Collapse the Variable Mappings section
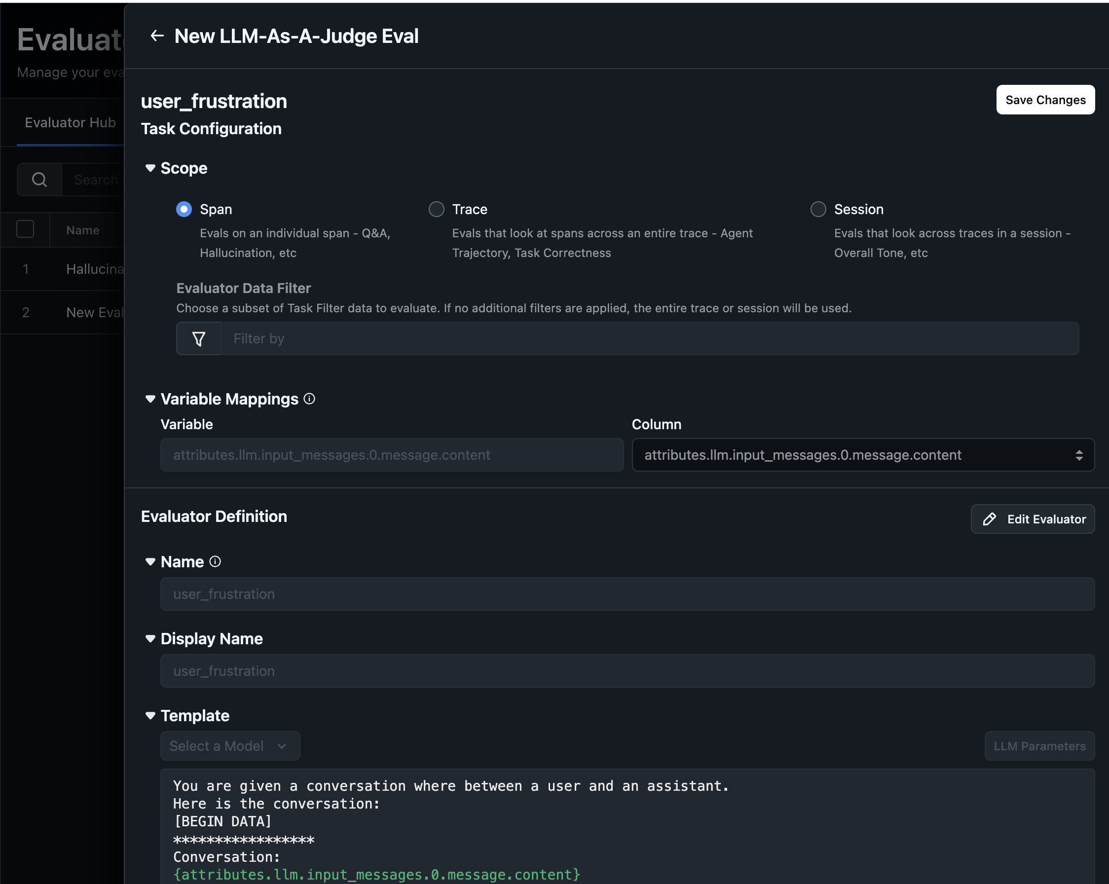This screenshot has height=884, width=1109. click(x=150, y=399)
